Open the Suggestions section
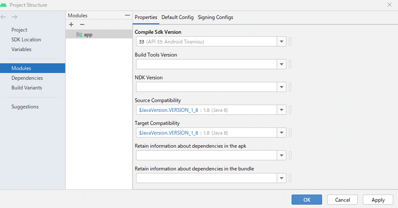The width and height of the screenshot is (398, 208). 25,106
